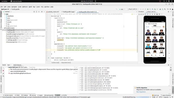Switch to build.gradle (:app) editor tab

pos(69,12)
